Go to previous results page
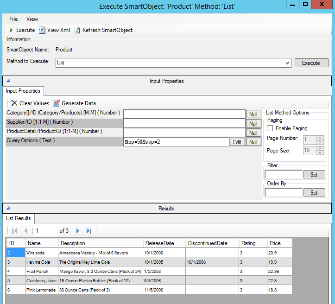Screen dimensions: 335x304 tap(25, 230)
